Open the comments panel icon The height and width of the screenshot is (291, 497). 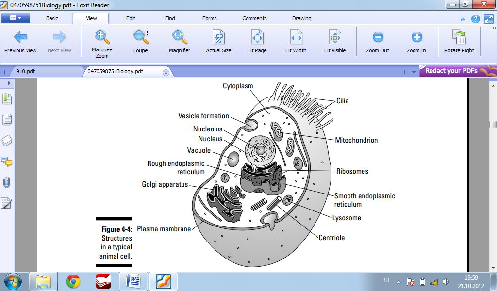click(7, 162)
